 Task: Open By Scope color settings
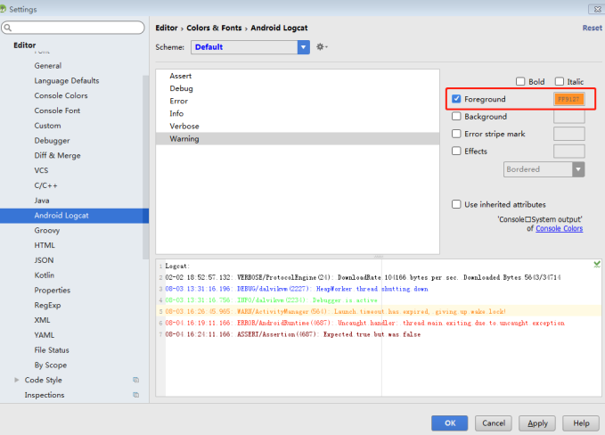(51, 365)
